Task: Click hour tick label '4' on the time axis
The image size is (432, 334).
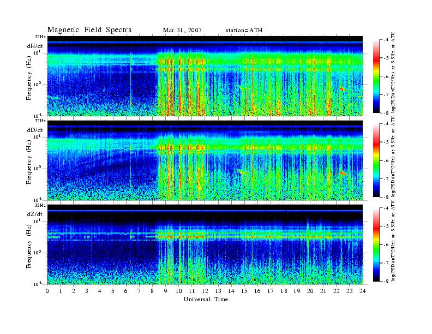Action: 100,291
